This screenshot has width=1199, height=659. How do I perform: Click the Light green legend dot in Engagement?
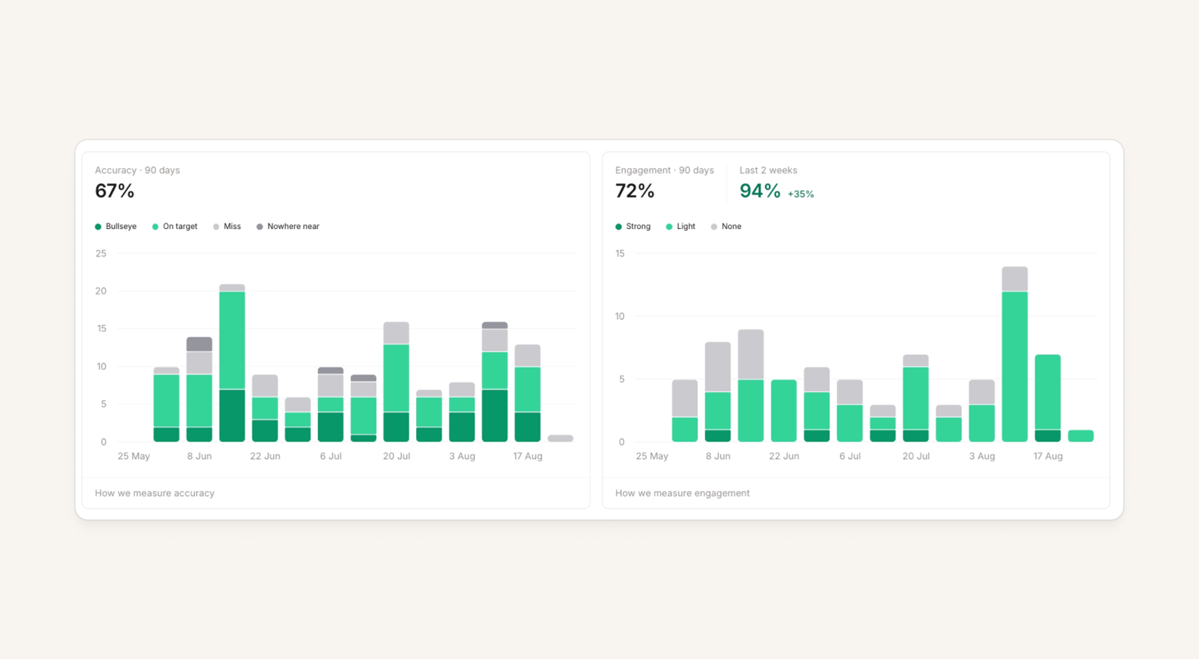click(669, 227)
